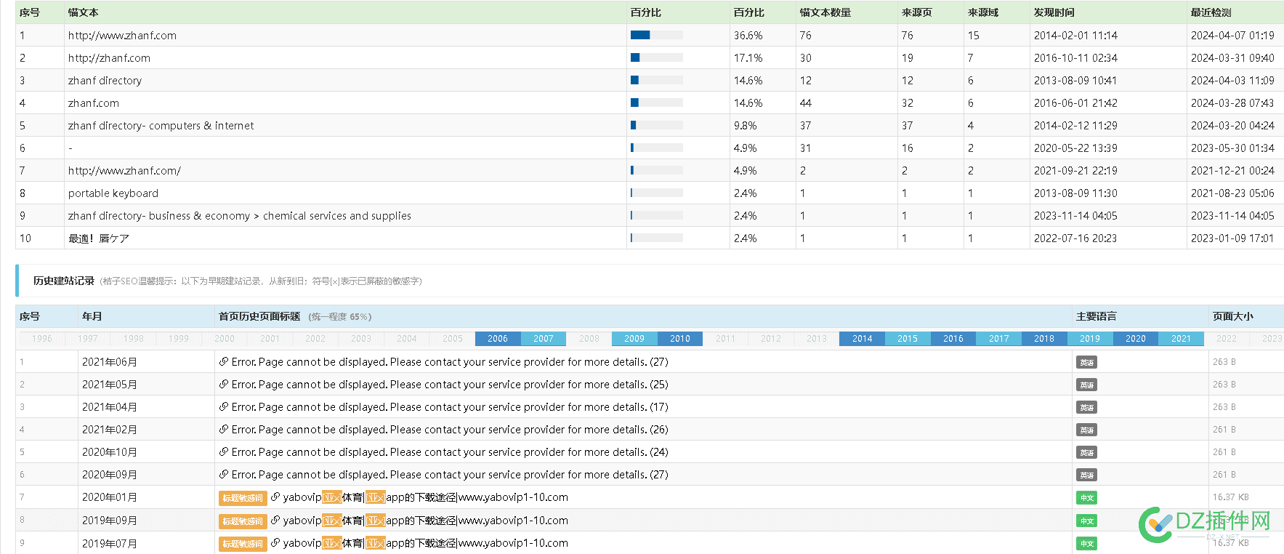
Task: Click anchor text zhanf.com in row 4
Action: (x=94, y=103)
